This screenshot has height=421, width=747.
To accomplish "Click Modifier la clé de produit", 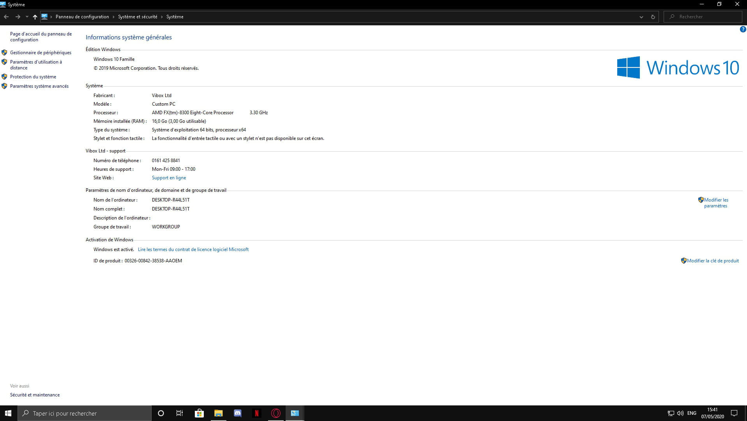I will click(x=713, y=261).
